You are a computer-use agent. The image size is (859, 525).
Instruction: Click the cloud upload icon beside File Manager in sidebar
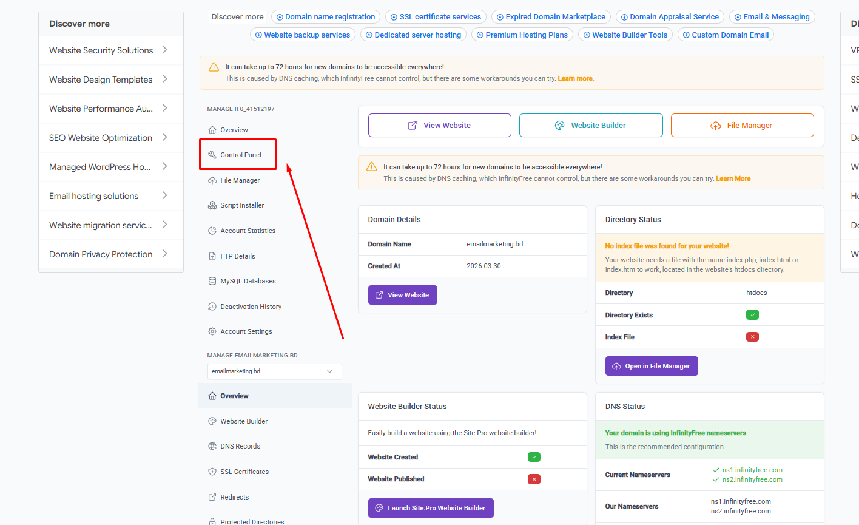(x=212, y=180)
